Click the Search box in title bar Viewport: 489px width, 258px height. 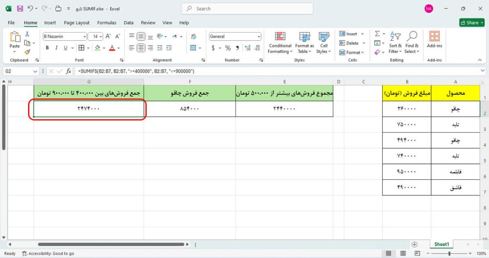[247, 9]
